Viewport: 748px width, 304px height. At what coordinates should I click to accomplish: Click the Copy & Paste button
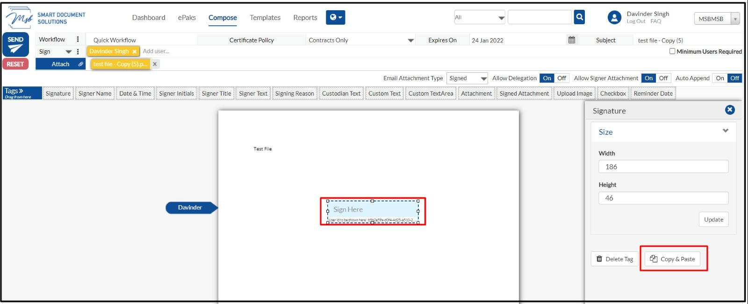(672, 259)
